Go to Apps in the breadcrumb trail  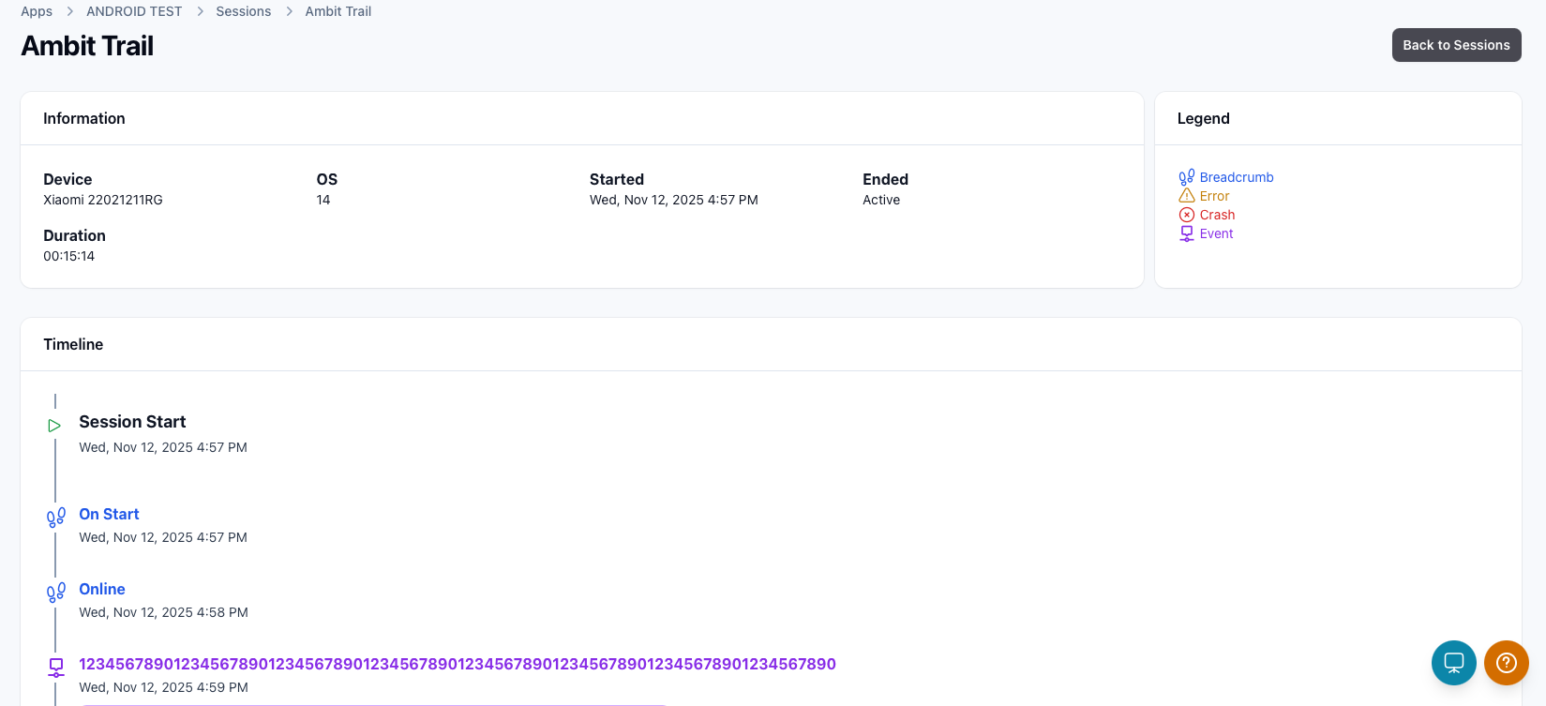pos(37,11)
